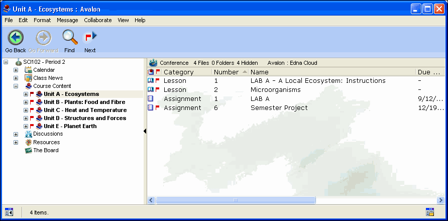Collapse the SCI102 - Period 2 root node
This screenshot has height=221, width=448.
(x=6, y=62)
